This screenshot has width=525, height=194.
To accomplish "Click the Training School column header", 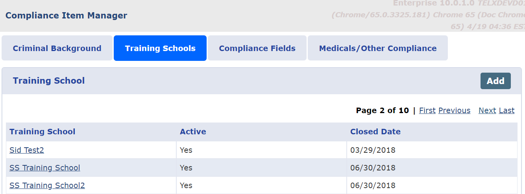I will tap(42, 132).
